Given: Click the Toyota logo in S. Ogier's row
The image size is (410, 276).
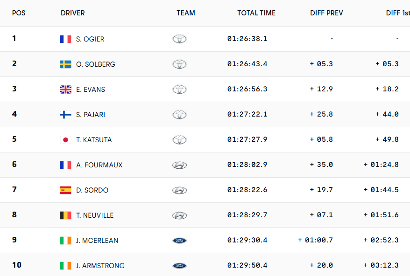Looking at the screenshot, I should pos(179,39).
